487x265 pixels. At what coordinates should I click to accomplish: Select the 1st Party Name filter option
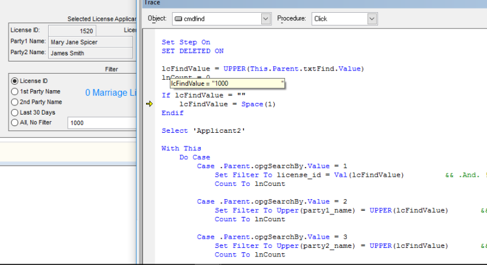point(15,91)
